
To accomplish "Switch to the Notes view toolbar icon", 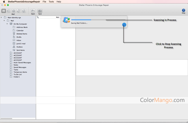I will tap(19, 11).
